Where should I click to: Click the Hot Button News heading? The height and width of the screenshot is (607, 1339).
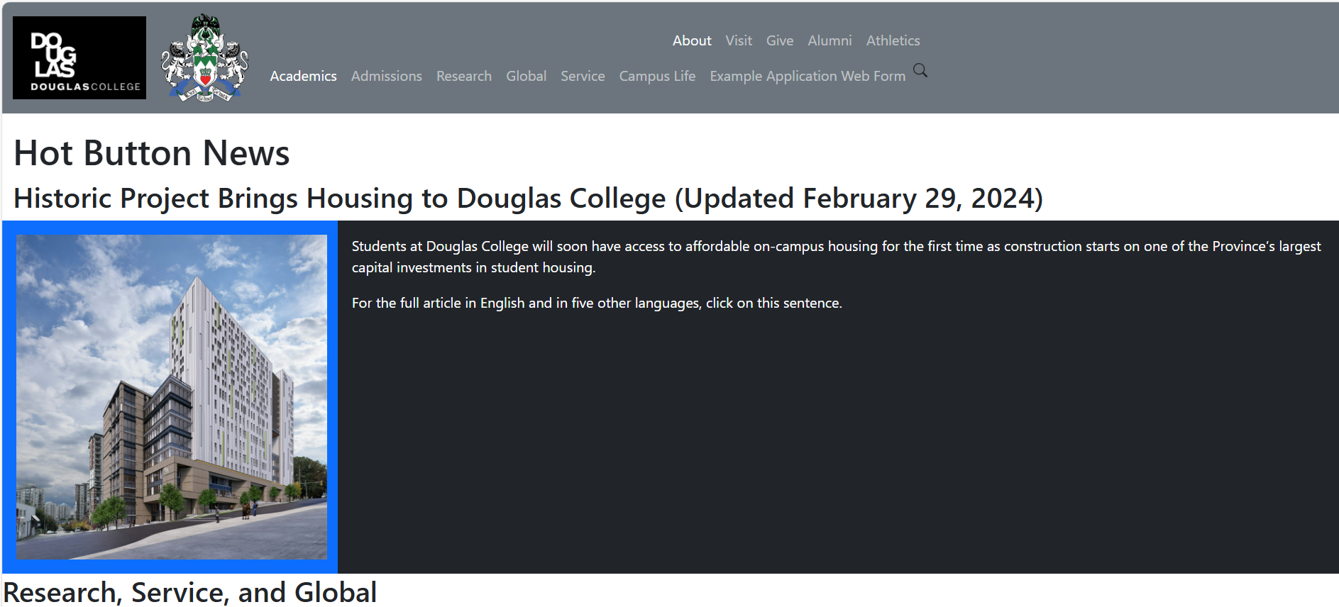pos(152,153)
